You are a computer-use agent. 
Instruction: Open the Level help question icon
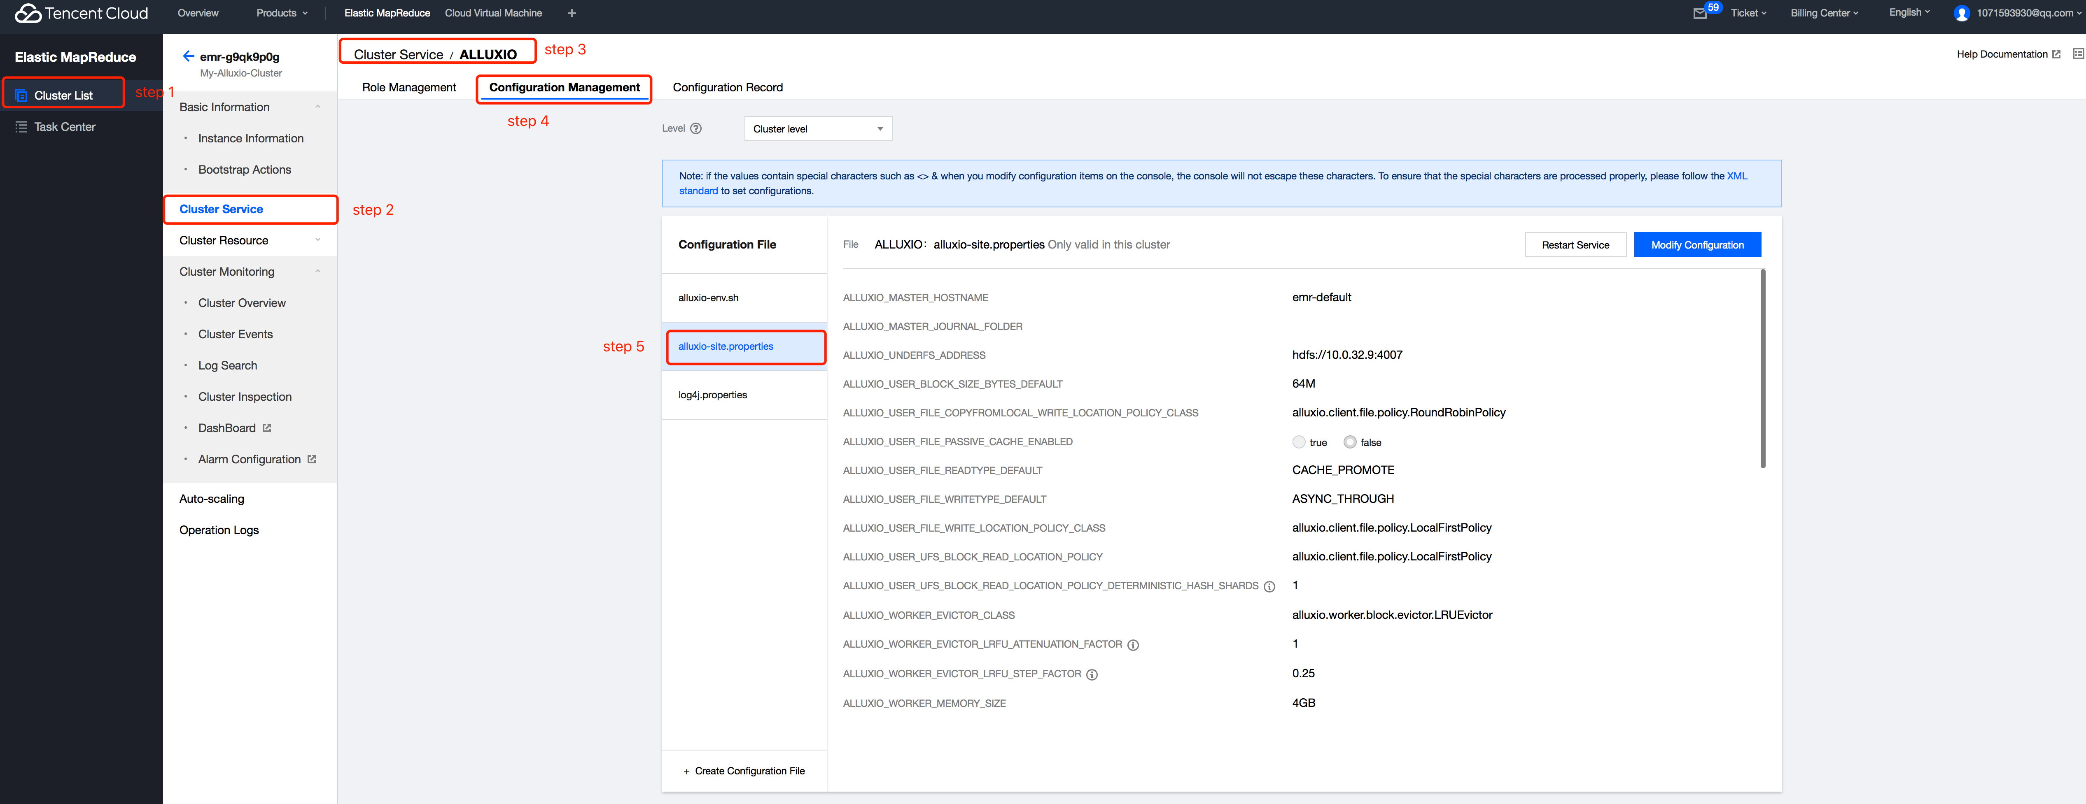(x=695, y=129)
